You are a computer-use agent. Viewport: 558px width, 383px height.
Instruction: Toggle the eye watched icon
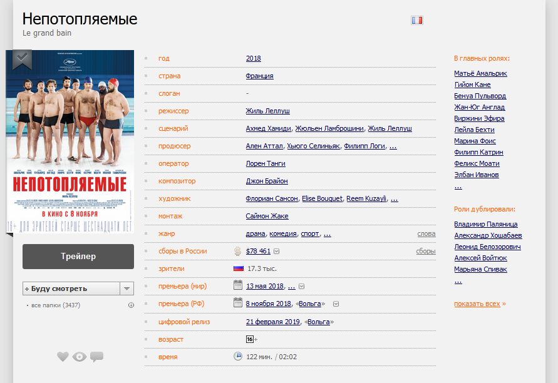click(x=80, y=357)
